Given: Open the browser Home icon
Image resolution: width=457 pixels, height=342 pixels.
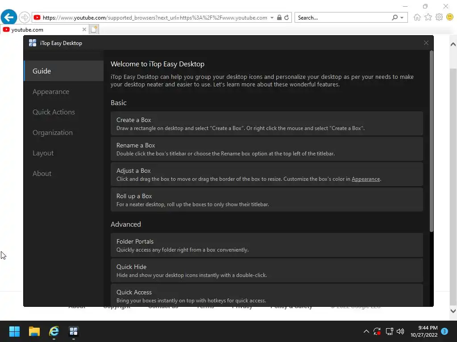Looking at the screenshot, I should pos(417,17).
